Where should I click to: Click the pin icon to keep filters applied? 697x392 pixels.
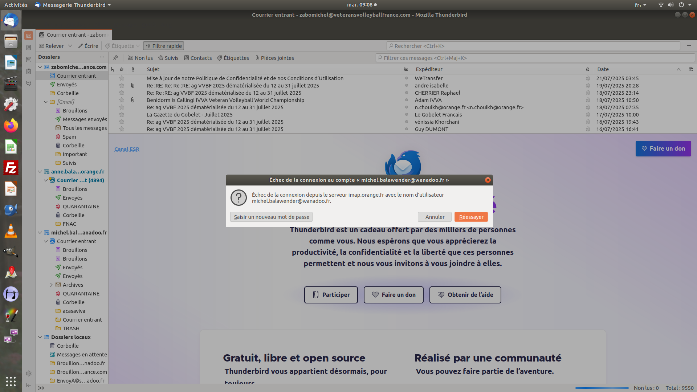click(x=115, y=58)
